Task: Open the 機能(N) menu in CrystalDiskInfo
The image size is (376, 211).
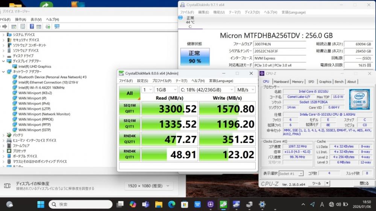Action: [218, 12]
